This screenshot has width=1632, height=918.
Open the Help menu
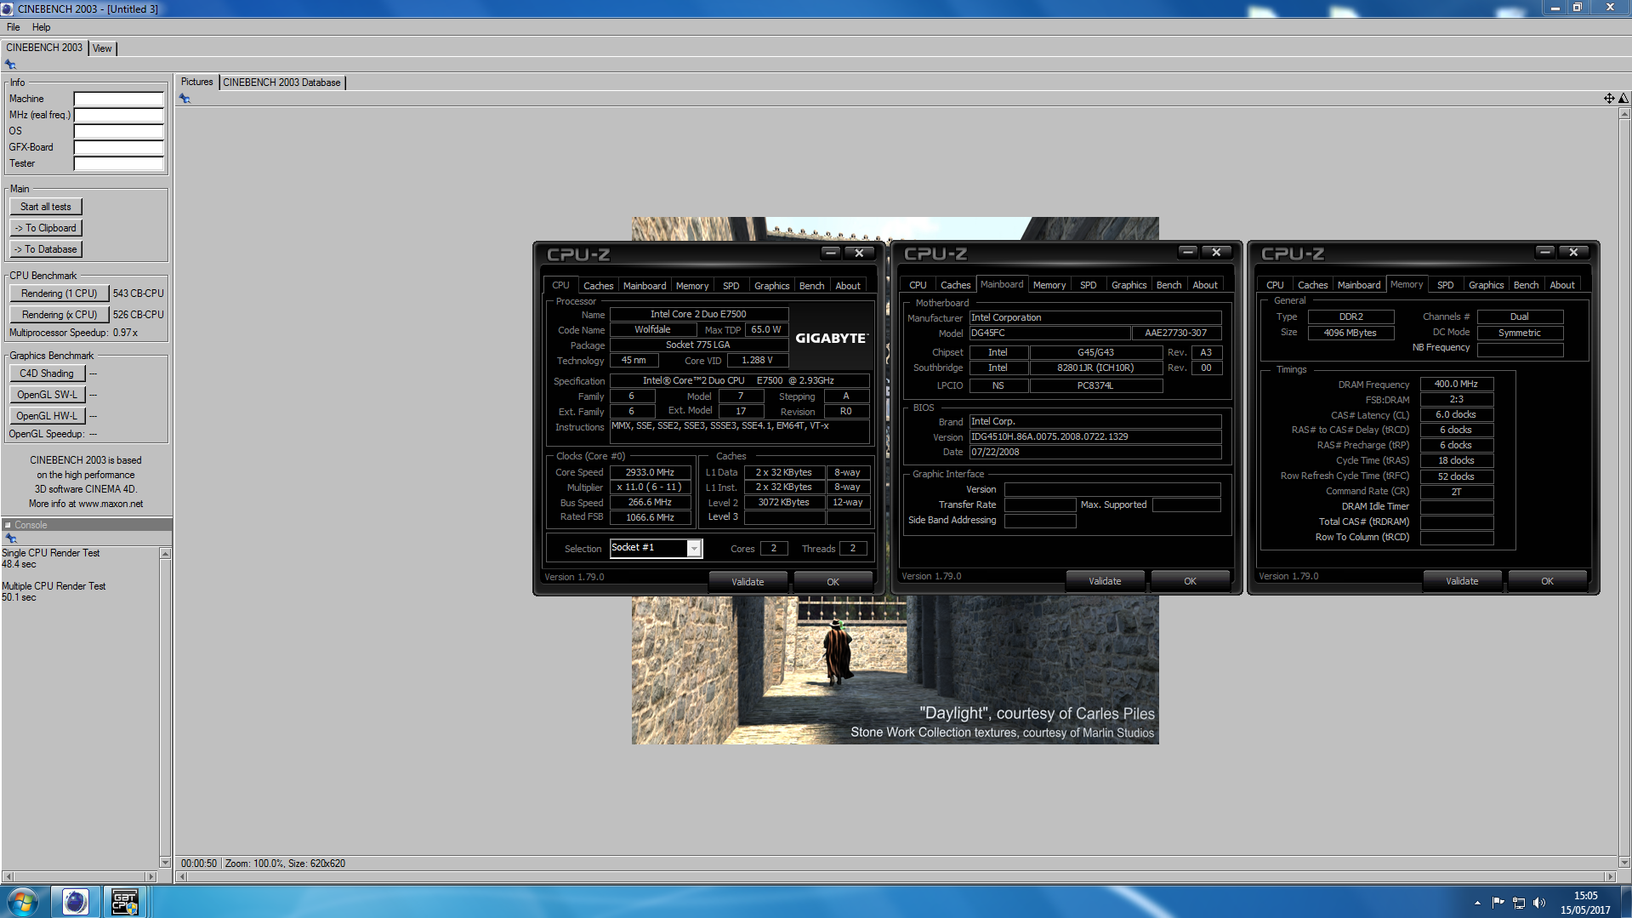[41, 27]
